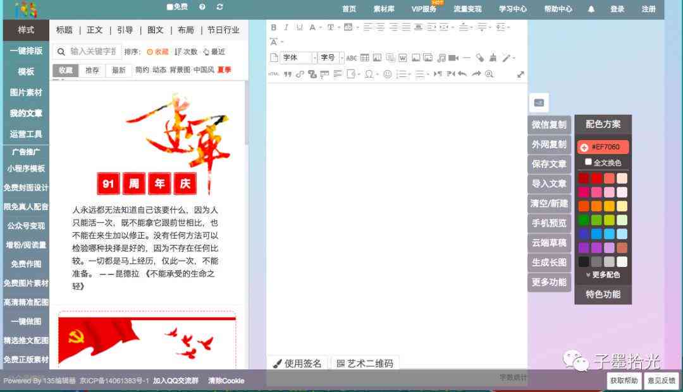Image resolution: width=683 pixels, height=392 pixels.
Task: Open the notification bell
Action: pyautogui.click(x=591, y=9)
